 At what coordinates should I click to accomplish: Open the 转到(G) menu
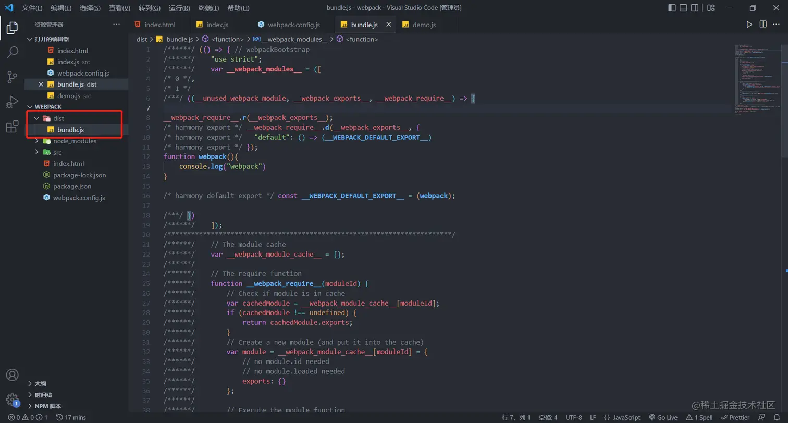pyautogui.click(x=150, y=8)
